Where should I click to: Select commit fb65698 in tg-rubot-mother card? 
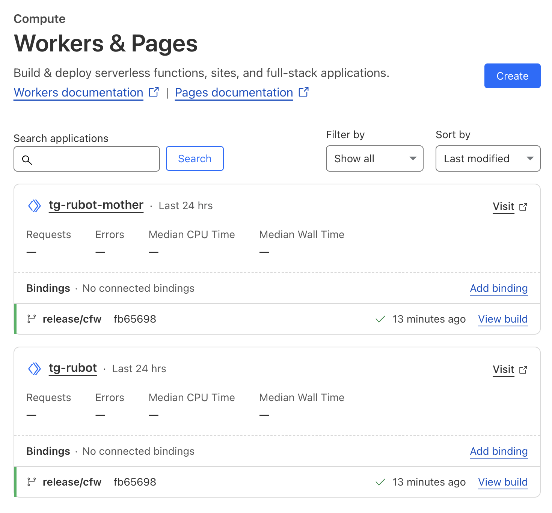[135, 319]
